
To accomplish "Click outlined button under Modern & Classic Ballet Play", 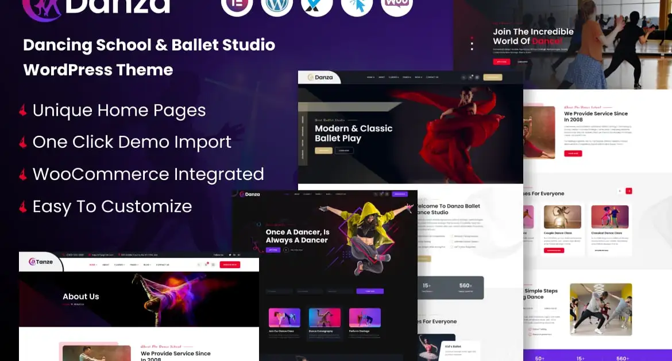I will 343,151.
